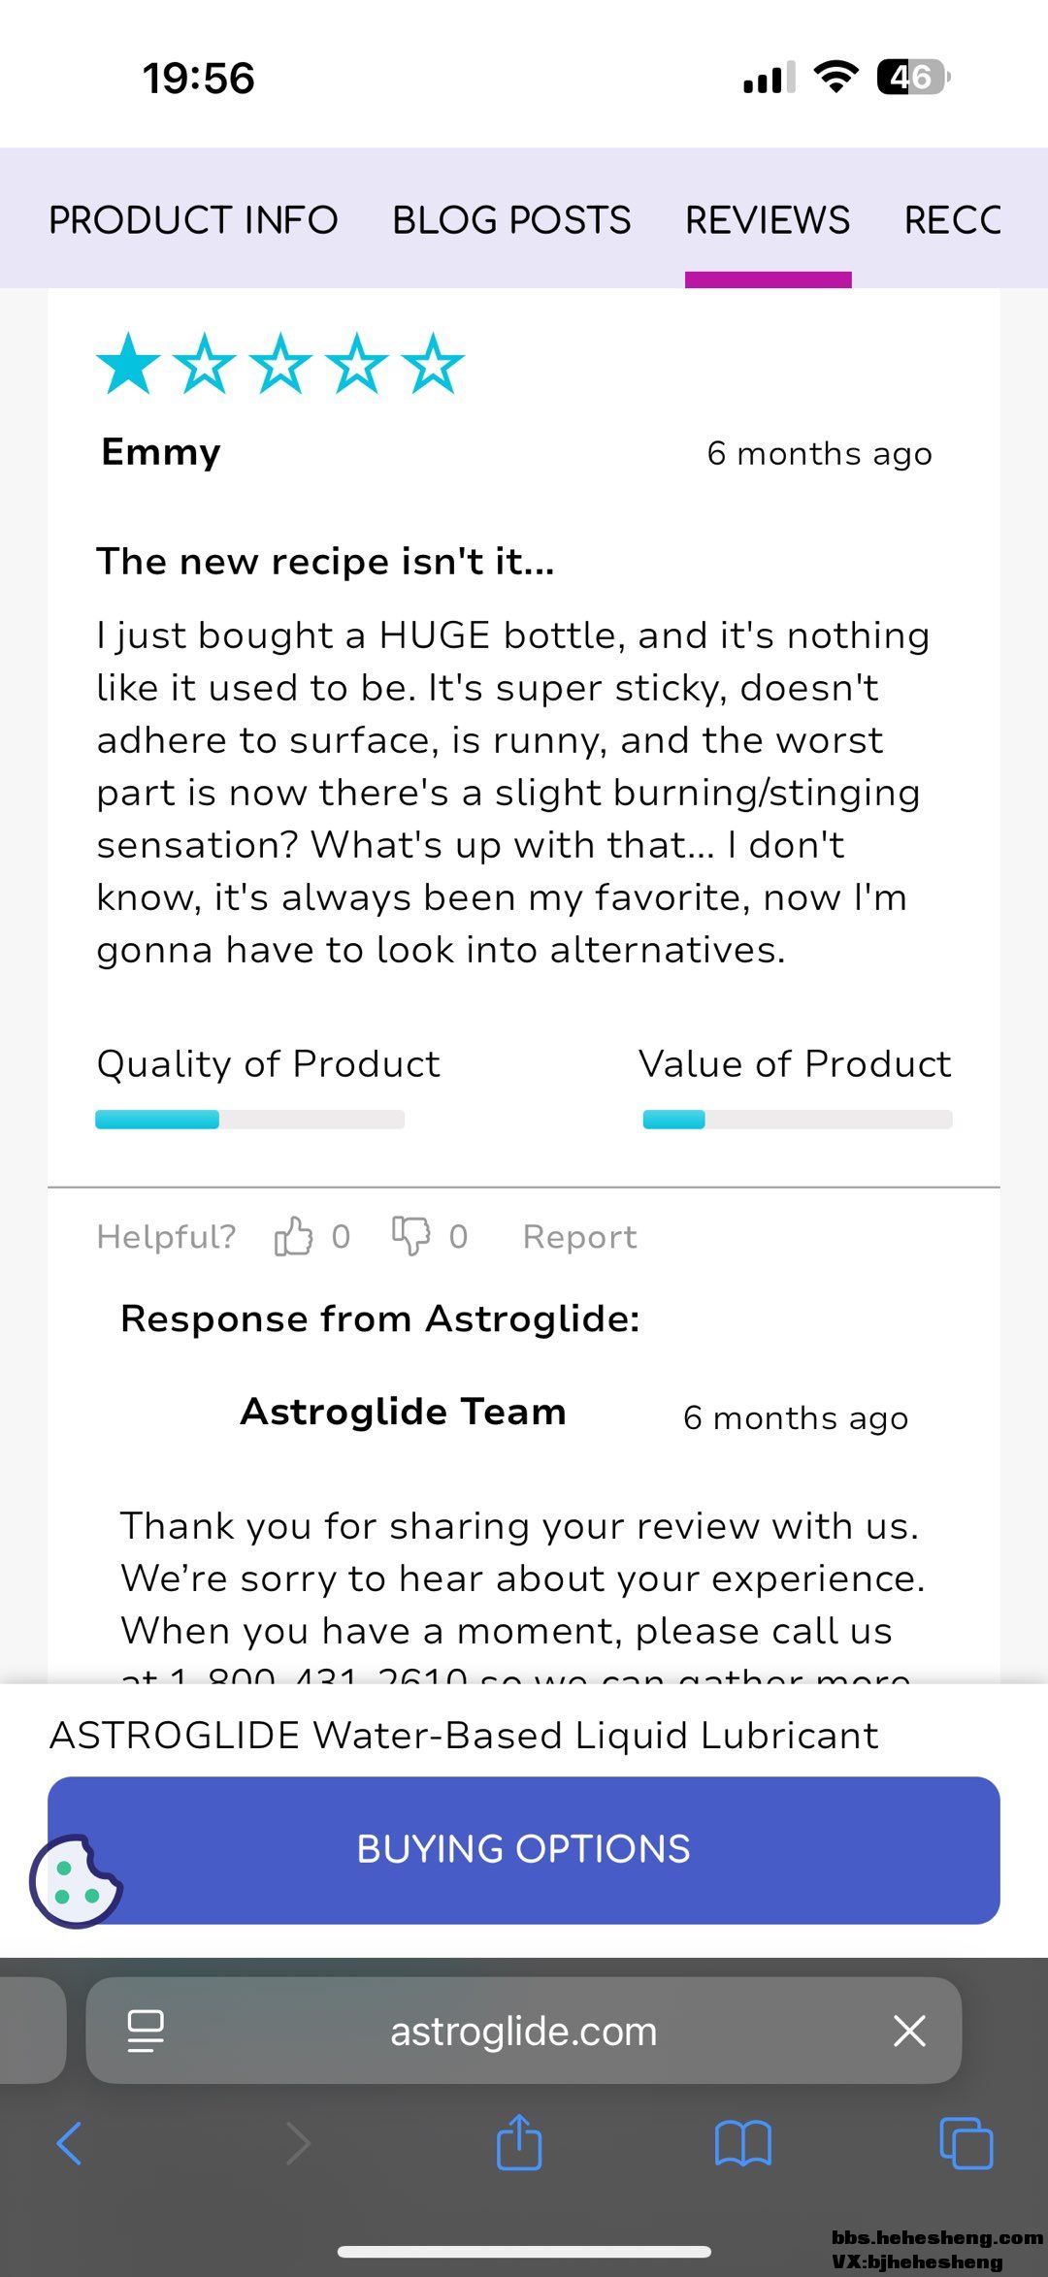
Task: Select the Reviews tab
Action: point(768,220)
